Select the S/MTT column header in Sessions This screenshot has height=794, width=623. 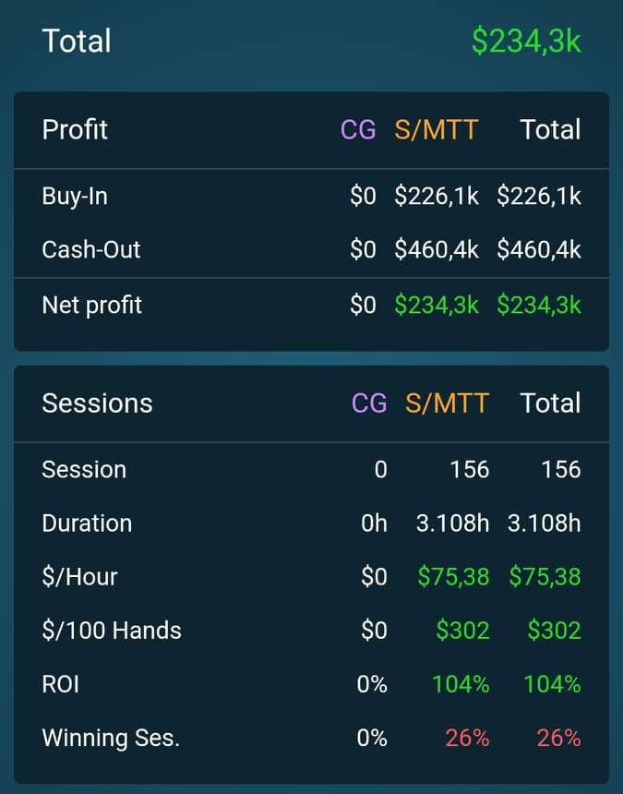(447, 403)
